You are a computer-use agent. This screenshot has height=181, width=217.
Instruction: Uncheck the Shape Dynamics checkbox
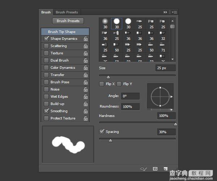(46, 39)
